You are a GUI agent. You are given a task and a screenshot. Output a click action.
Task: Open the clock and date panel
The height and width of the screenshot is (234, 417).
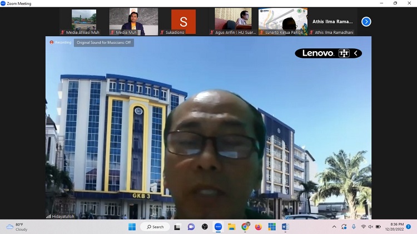[397, 227]
